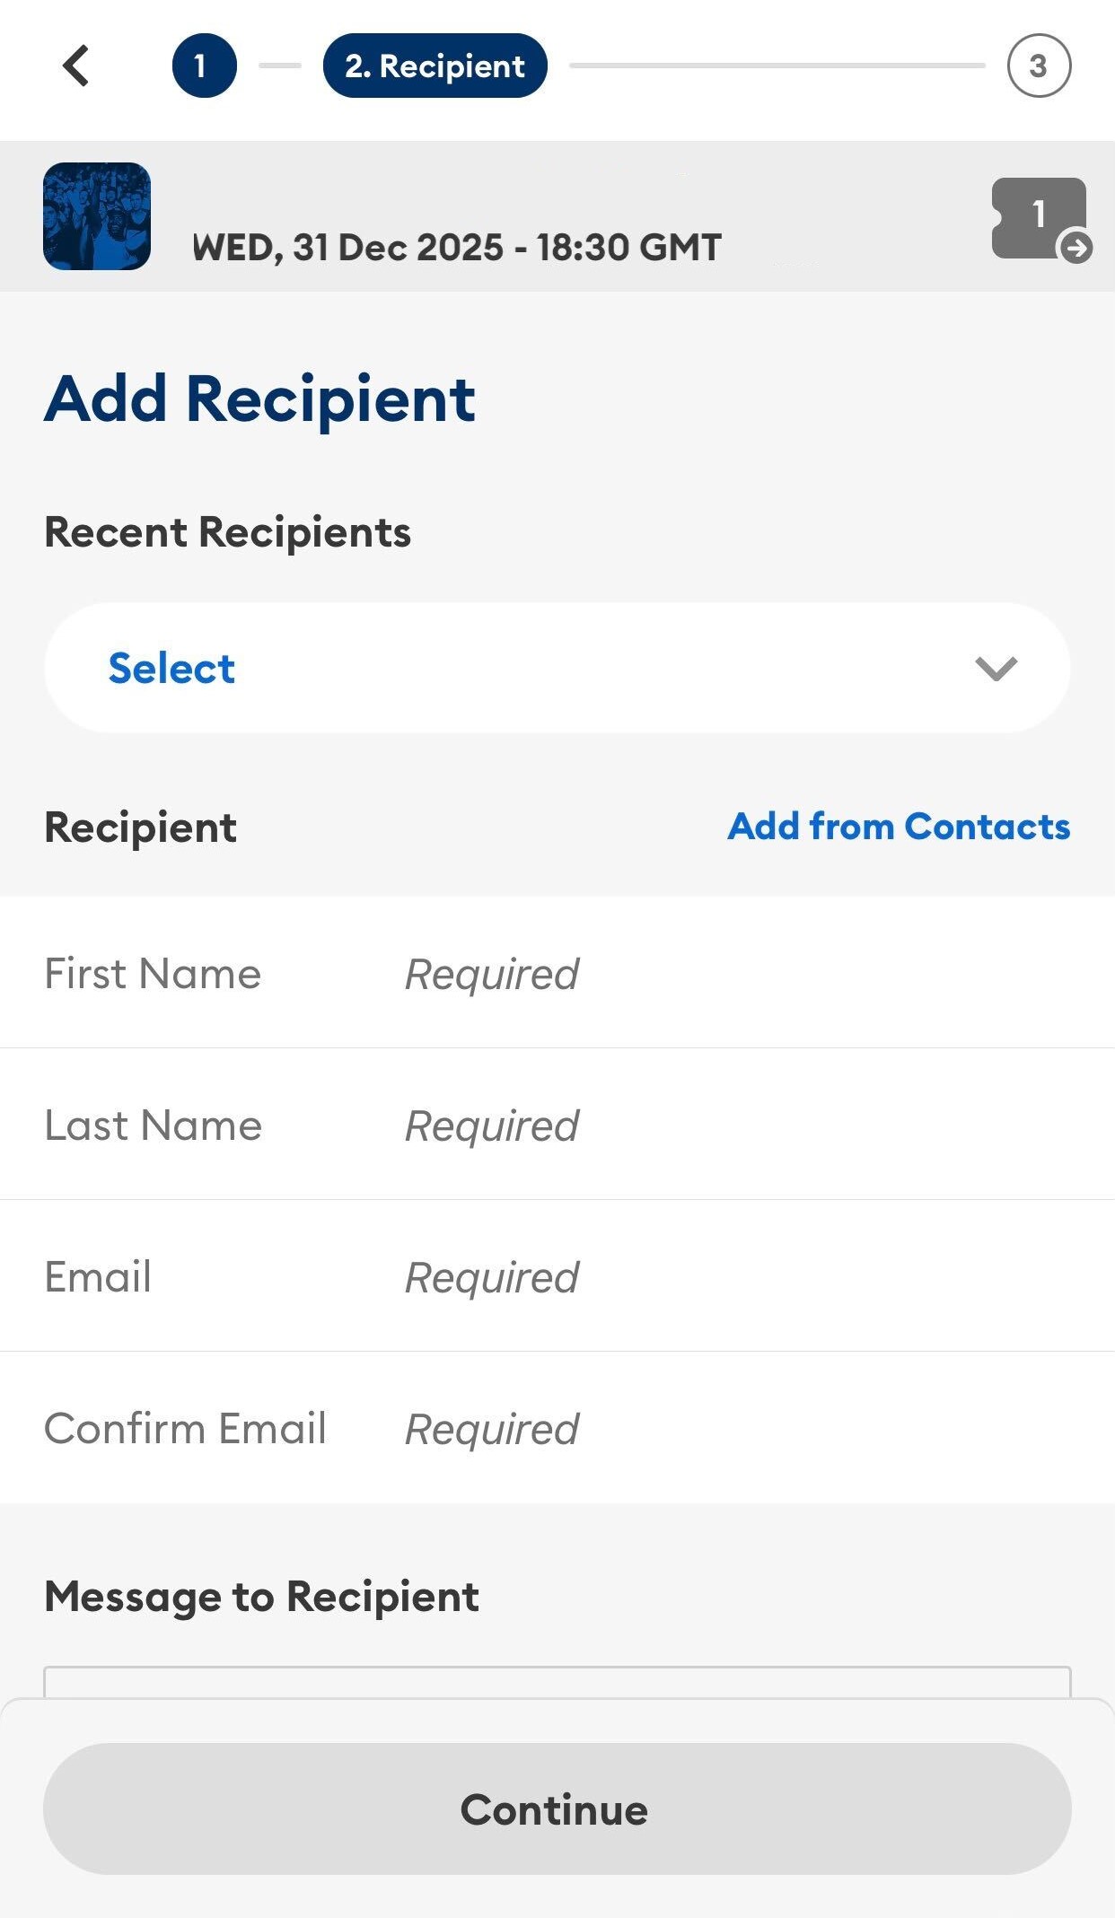Jump to step 1 circle
The width and height of the screenshot is (1115, 1918).
tap(205, 66)
